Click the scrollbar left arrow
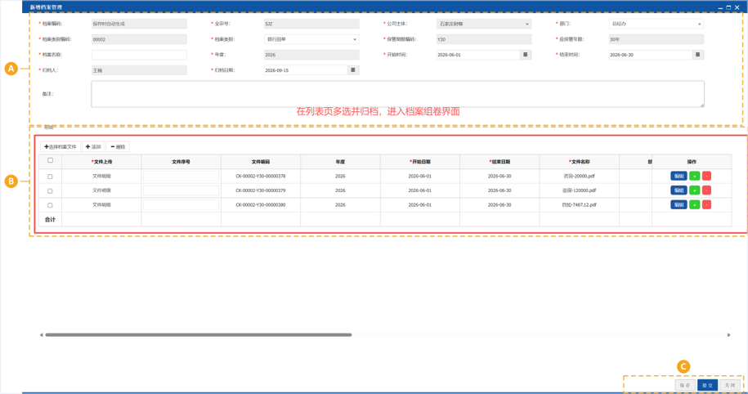748x394 pixels. tap(42, 335)
